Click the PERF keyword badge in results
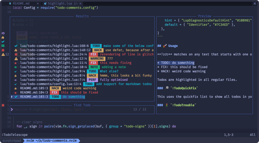 [92, 80]
